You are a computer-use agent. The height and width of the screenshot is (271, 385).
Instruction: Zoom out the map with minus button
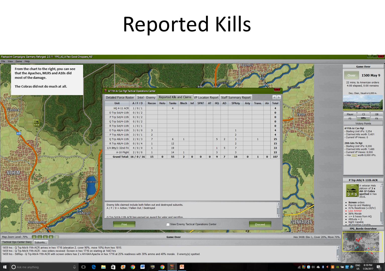(40, 237)
